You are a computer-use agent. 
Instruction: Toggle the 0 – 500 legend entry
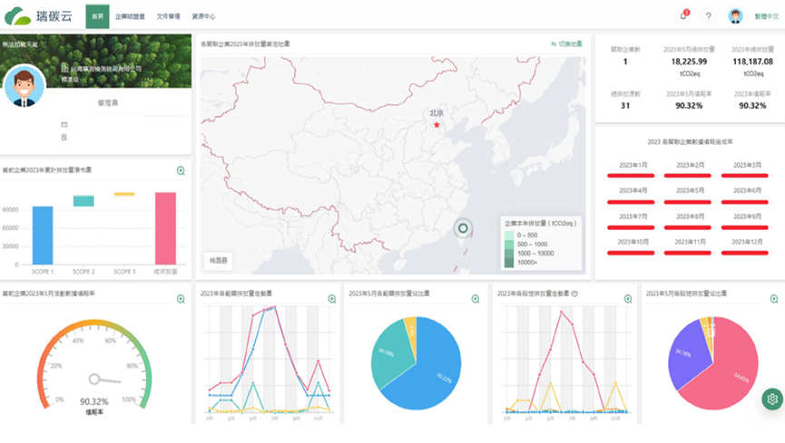(x=521, y=235)
